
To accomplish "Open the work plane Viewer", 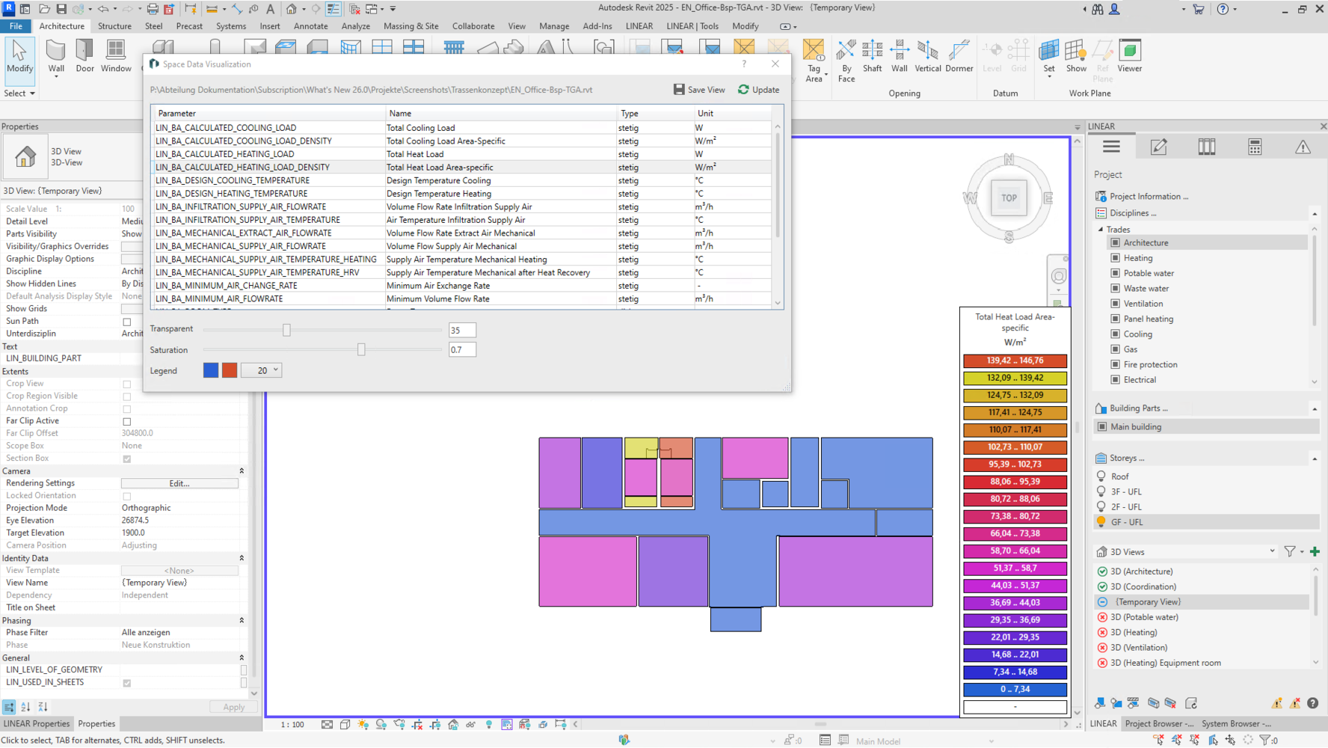I will pyautogui.click(x=1129, y=56).
